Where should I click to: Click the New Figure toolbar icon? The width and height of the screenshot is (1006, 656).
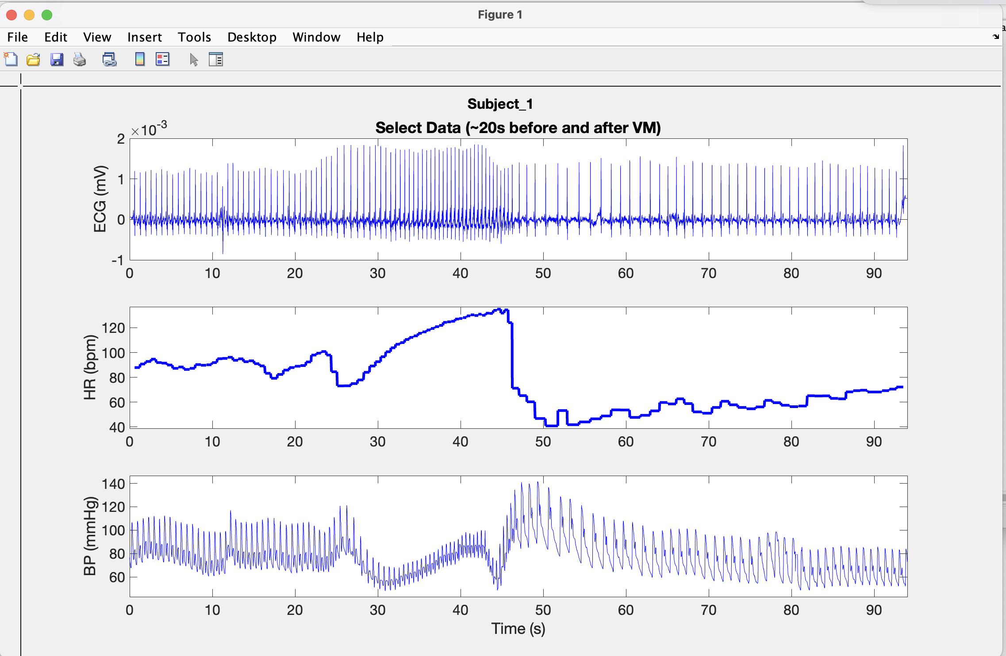pyautogui.click(x=11, y=59)
